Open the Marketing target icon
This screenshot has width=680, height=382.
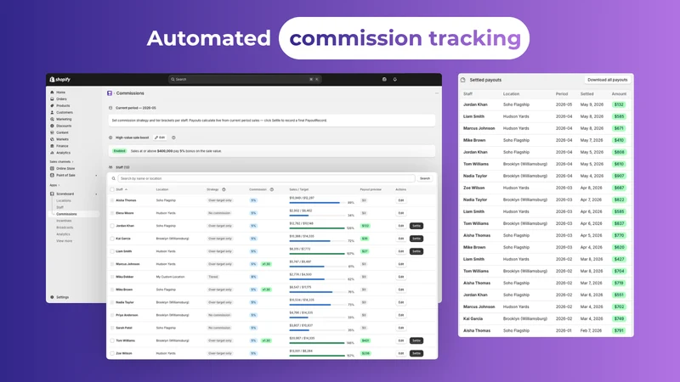coord(52,119)
